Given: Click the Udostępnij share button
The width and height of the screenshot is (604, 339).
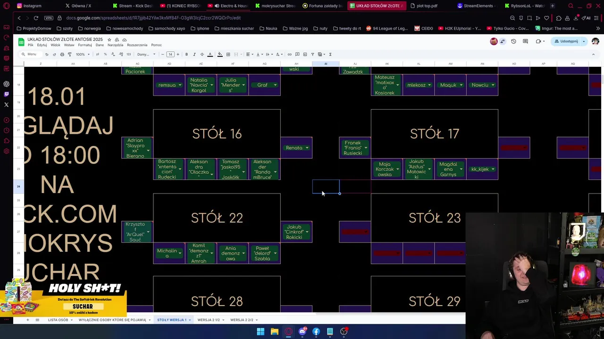Looking at the screenshot, I should (x=566, y=41).
